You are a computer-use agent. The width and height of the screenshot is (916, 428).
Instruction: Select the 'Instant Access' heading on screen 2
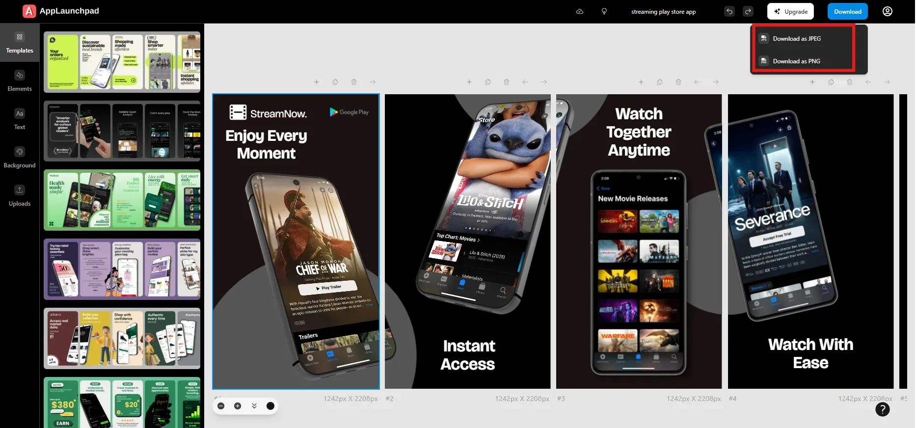468,355
